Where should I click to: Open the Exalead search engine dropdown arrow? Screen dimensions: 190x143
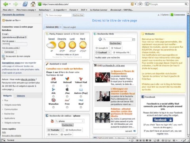tap(109, 52)
